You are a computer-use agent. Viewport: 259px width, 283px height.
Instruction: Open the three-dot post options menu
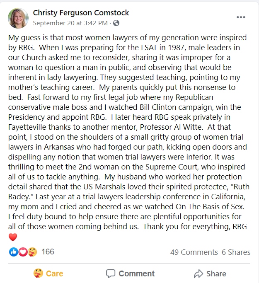click(x=241, y=17)
